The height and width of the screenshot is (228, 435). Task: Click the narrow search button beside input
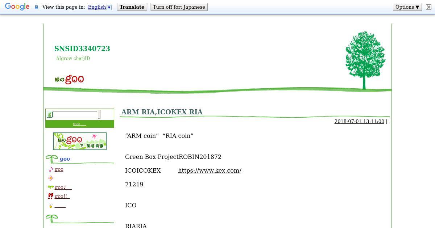click(99, 115)
